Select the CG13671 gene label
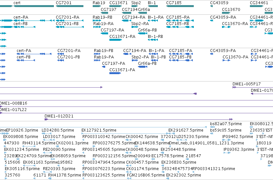This screenshot has width=273, height=180. click(118, 3)
